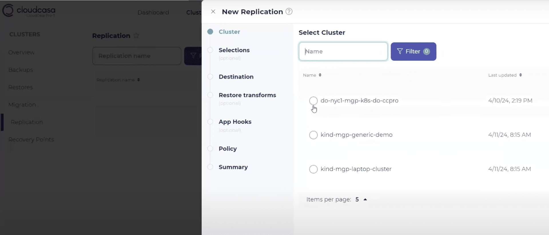Click the CloudCasa logo
549x235 pixels.
29,11
